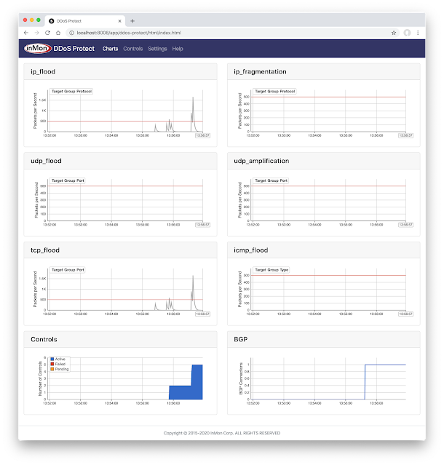Viewport: 444px width, 465px height.
Task: Click the site information icon in address bar
Action: [x=71, y=33]
